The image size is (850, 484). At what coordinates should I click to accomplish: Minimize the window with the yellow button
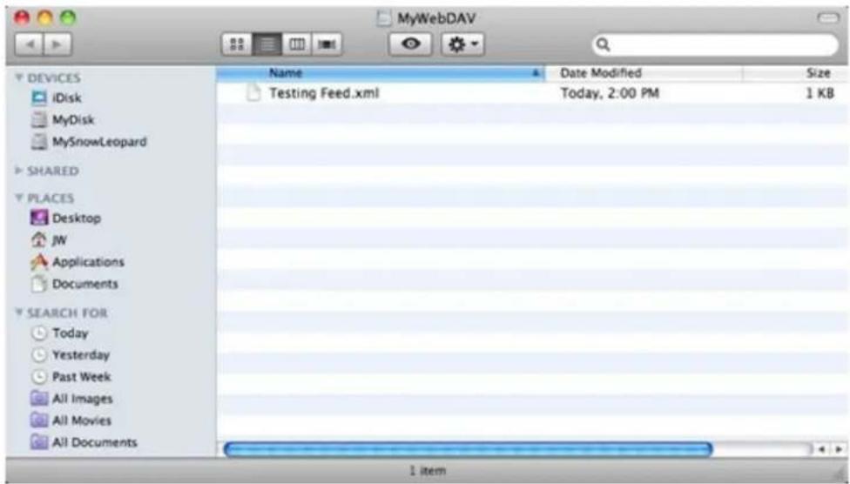(x=45, y=18)
